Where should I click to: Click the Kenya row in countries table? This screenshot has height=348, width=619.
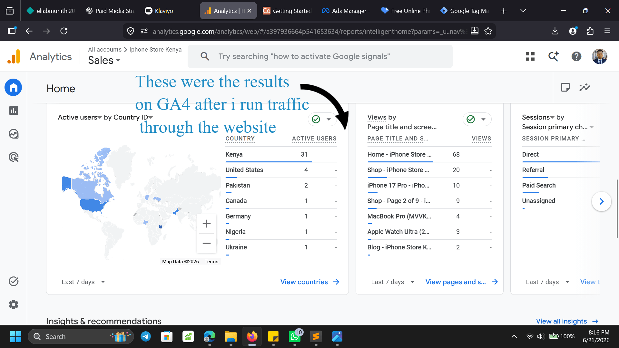[x=281, y=154]
